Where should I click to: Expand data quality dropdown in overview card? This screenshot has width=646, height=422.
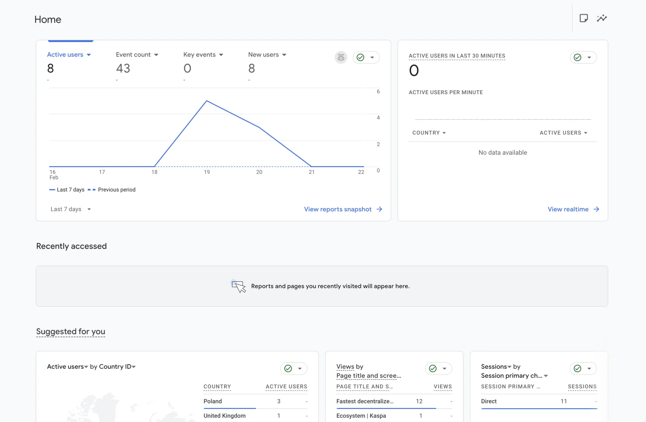pyautogui.click(x=372, y=57)
